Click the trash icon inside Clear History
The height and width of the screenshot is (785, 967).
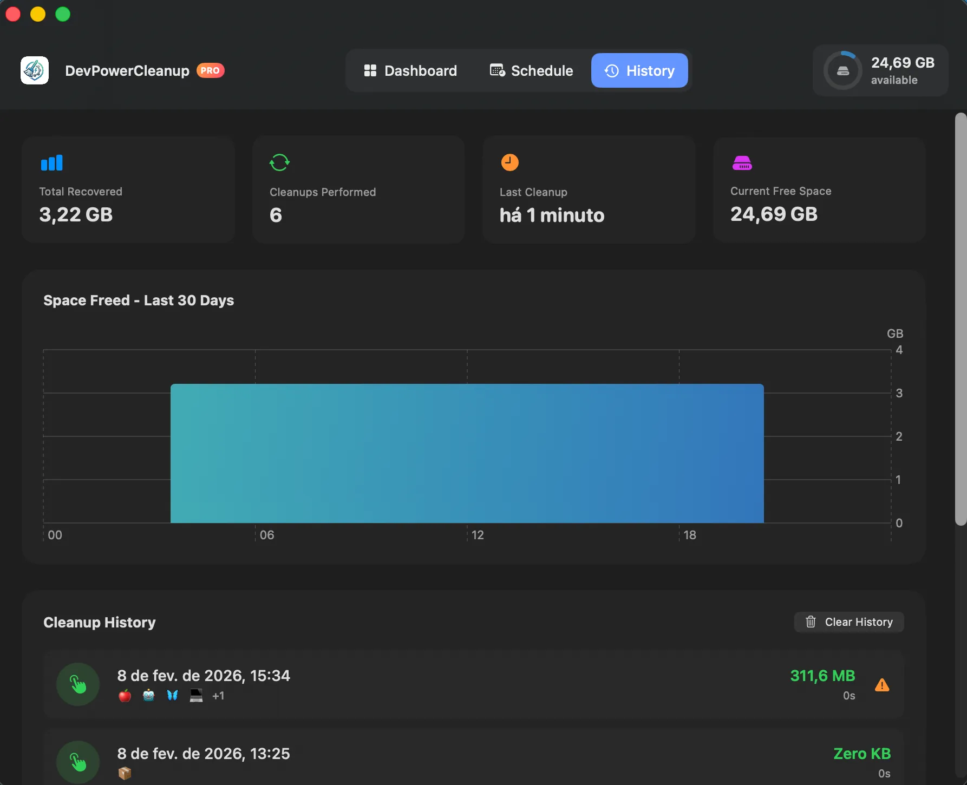pos(811,622)
